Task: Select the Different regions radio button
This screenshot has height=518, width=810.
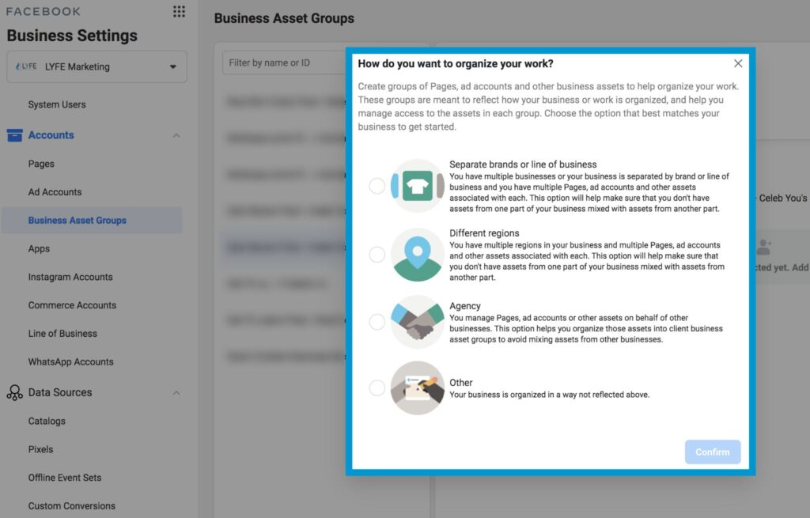Action: (x=377, y=255)
